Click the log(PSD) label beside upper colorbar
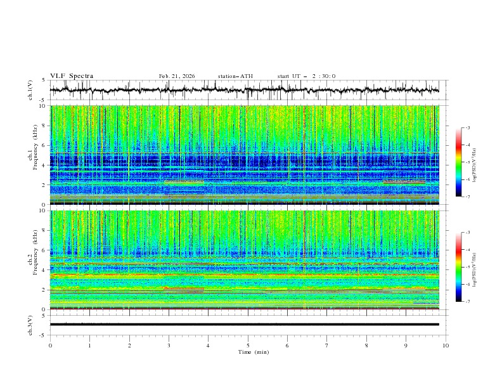Viewport: 502px width, 388px height. coord(474,165)
